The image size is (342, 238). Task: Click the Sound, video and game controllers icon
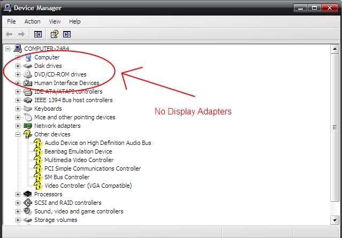28,211
